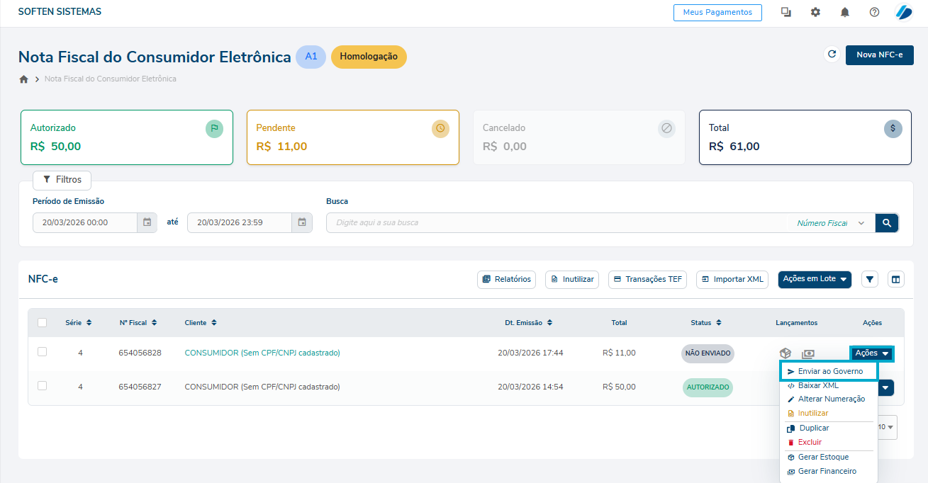Open calendar picker for start date
The image size is (928, 483).
[147, 222]
